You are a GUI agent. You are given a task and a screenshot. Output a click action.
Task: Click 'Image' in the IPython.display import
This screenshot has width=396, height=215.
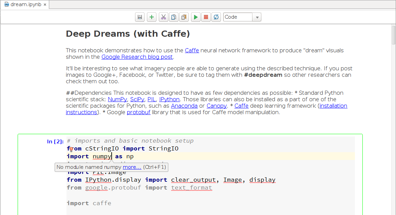click(x=232, y=180)
